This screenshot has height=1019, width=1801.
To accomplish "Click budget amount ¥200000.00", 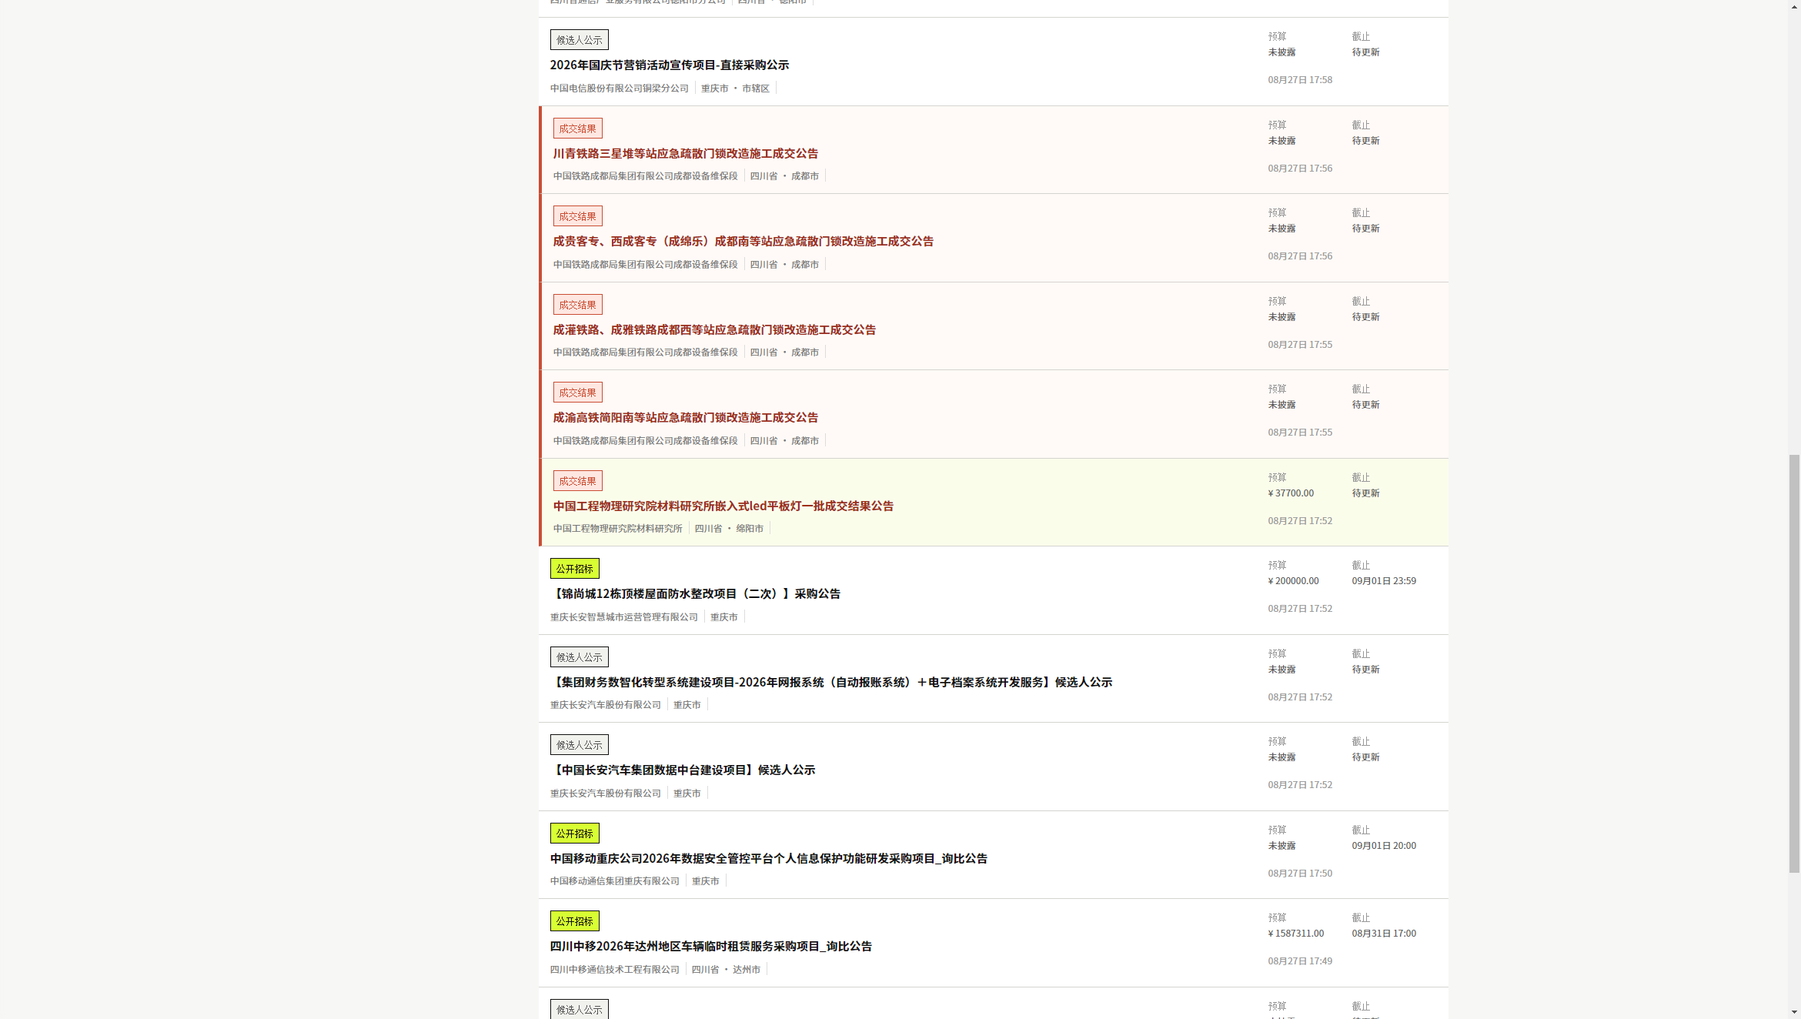I will pyautogui.click(x=1293, y=581).
